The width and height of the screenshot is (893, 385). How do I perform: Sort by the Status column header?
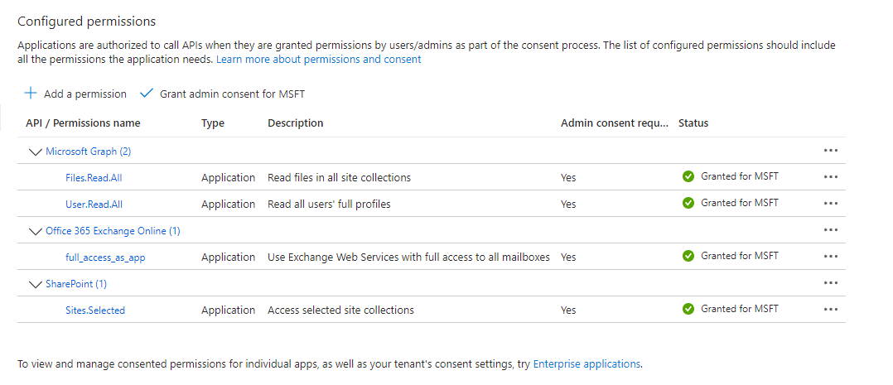(x=693, y=123)
